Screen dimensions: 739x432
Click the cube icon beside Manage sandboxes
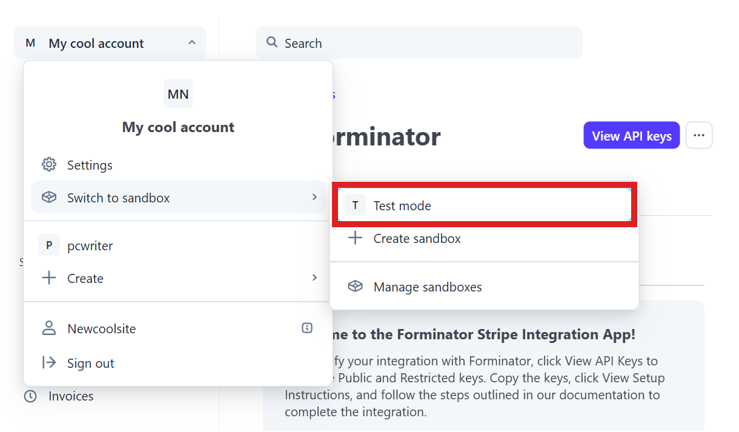355,287
